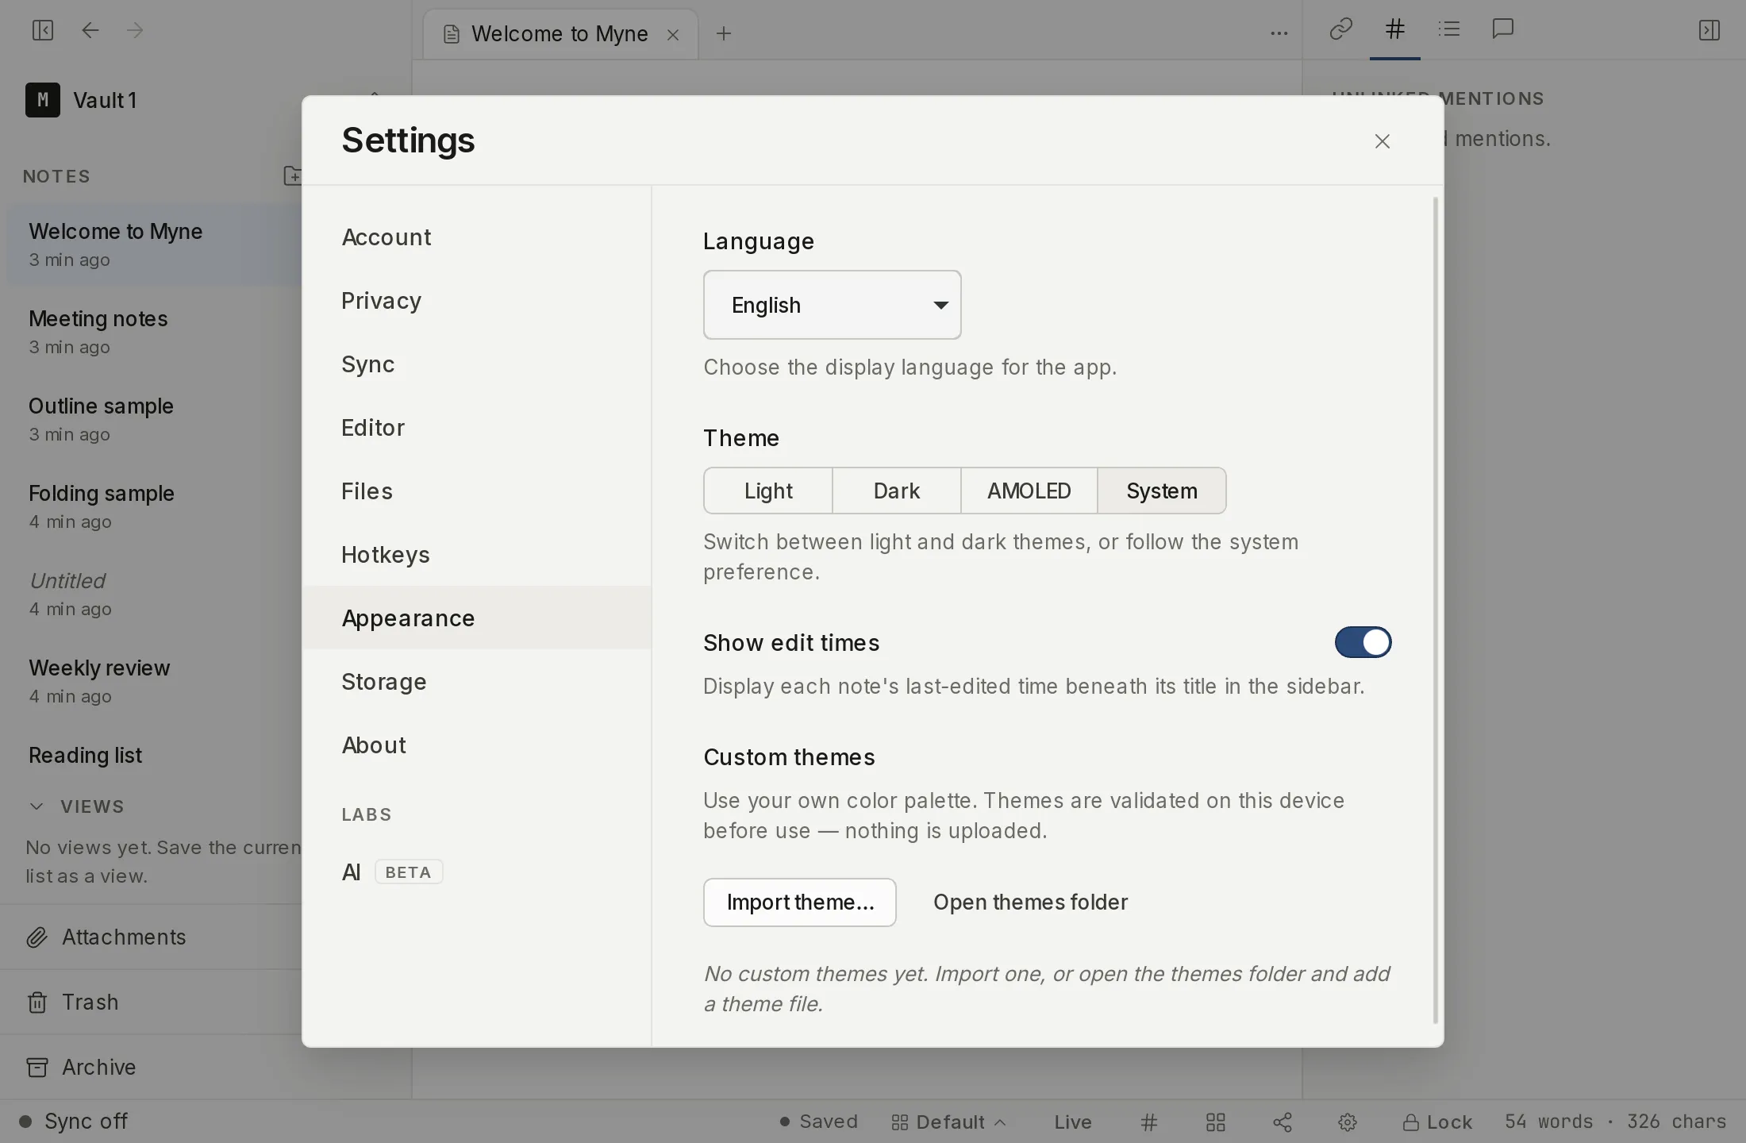Collapse the VIEWS section chevron
This screenshot has height=1143, width=1746.
click(x=37, y=806)
